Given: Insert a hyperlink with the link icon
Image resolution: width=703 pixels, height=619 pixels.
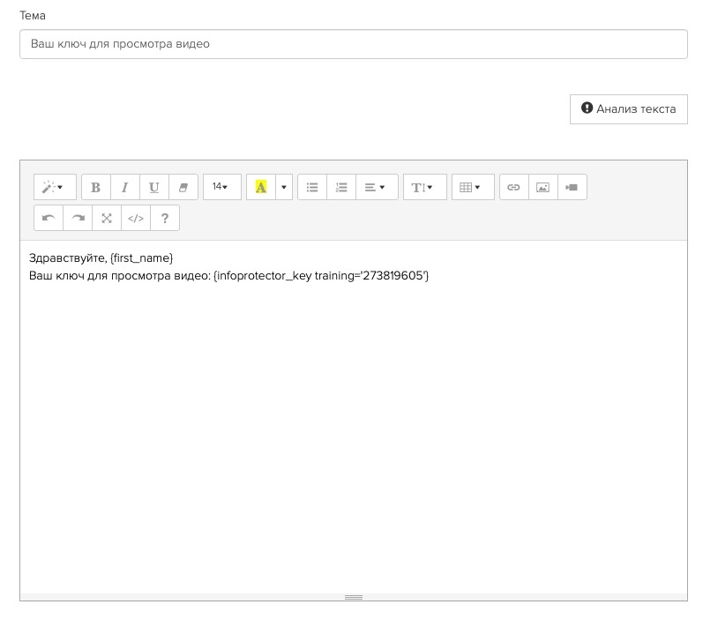Looking at the screenshot, I should pyautogui.click(x=513, y=187).
